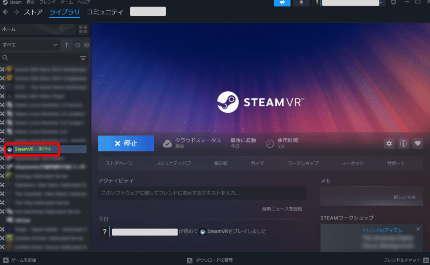Click the back navigation arrow
Screen dimensions: 430x265
tap(6, 12)
